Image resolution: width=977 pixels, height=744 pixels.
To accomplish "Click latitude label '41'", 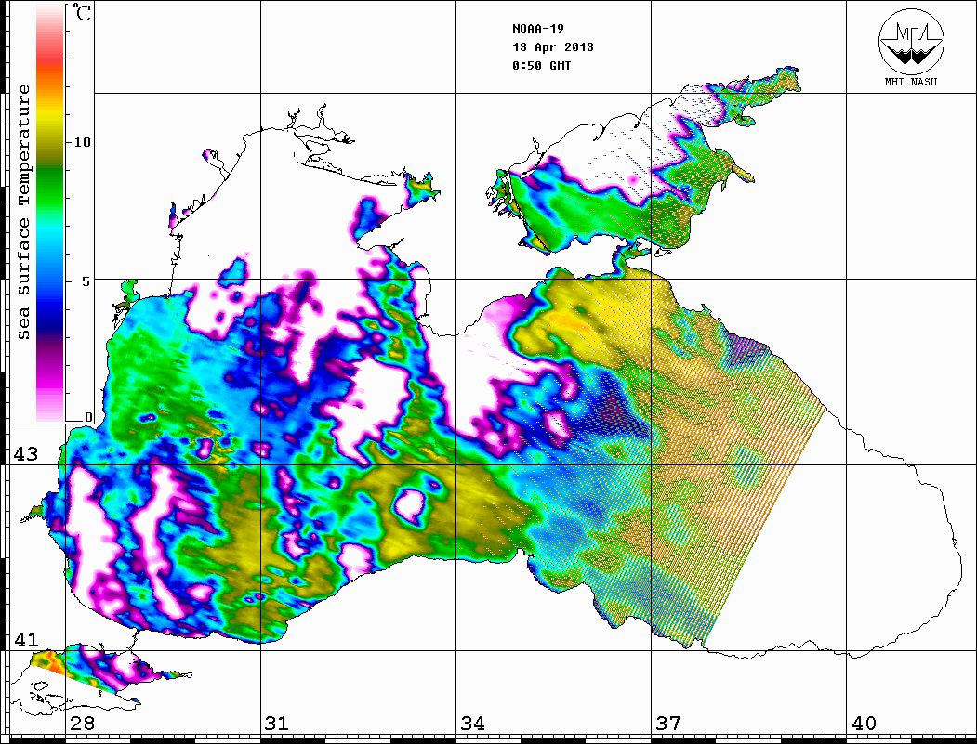I will click(25, 639).
